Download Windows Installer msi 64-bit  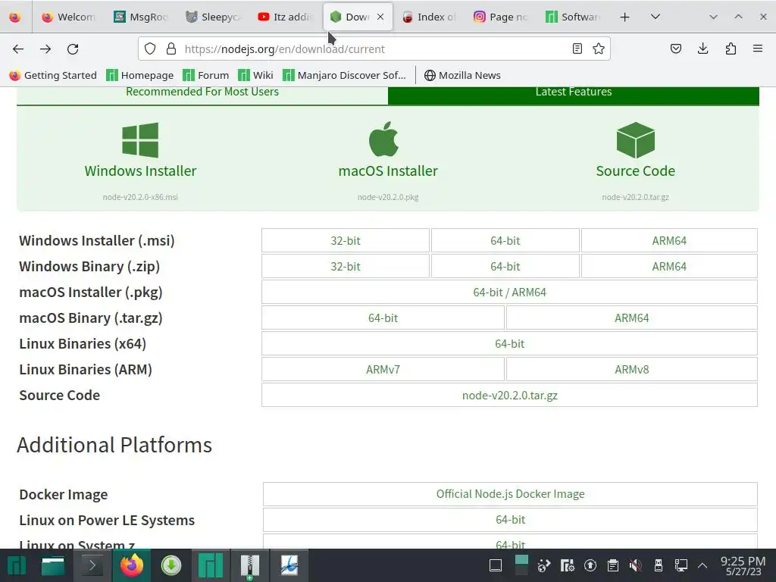505,240
